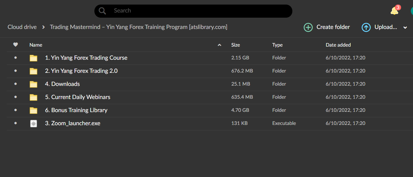Select the '4. Downloads' folder icon
Viewport: 413px width, 177px height.
click(x=33, y=84)
